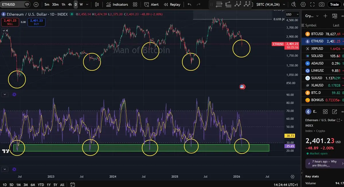Viewport: 344px width, 187px height.
Task: Select SUIUSD in the watchlist
Action: pyautogui.click(x=323, y=78)
